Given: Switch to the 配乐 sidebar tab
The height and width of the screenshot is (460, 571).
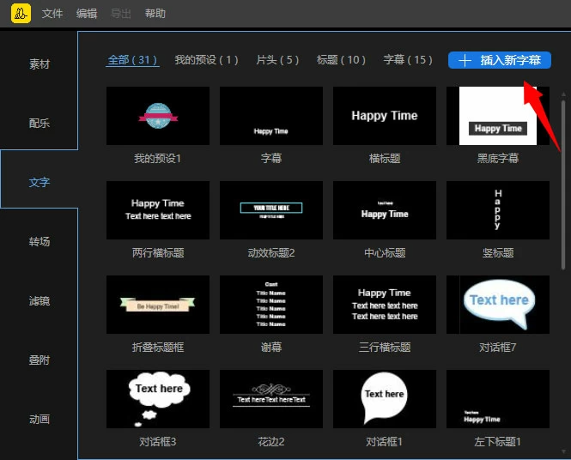Looking at the screenshot, I should click(x=39, y=123).
